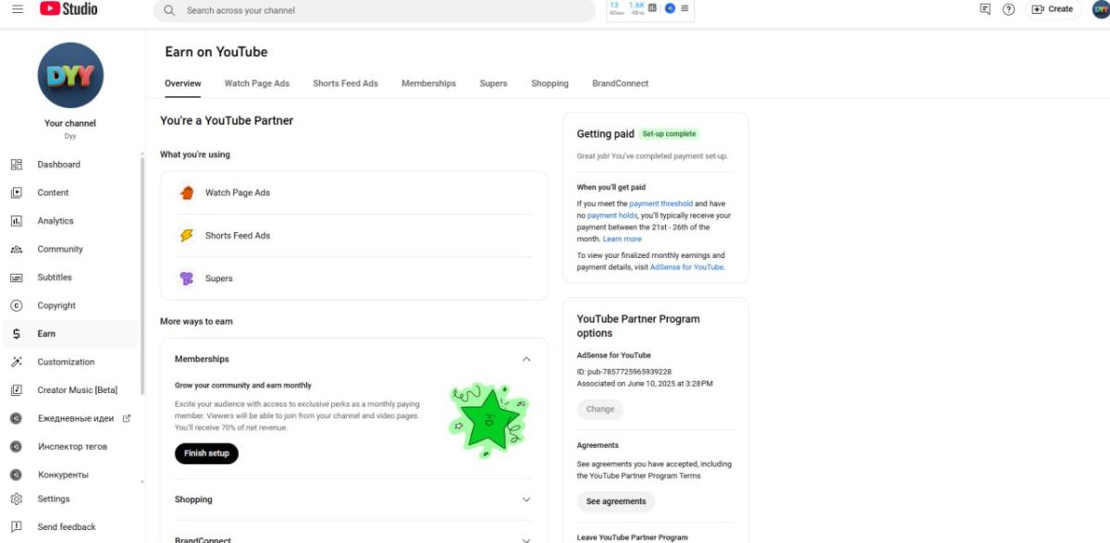Viewport: 1110px width, 543px height.
Task: Click the purple Supers icon in What you're using
Action: pyautogui.click(x=187, y=278)
